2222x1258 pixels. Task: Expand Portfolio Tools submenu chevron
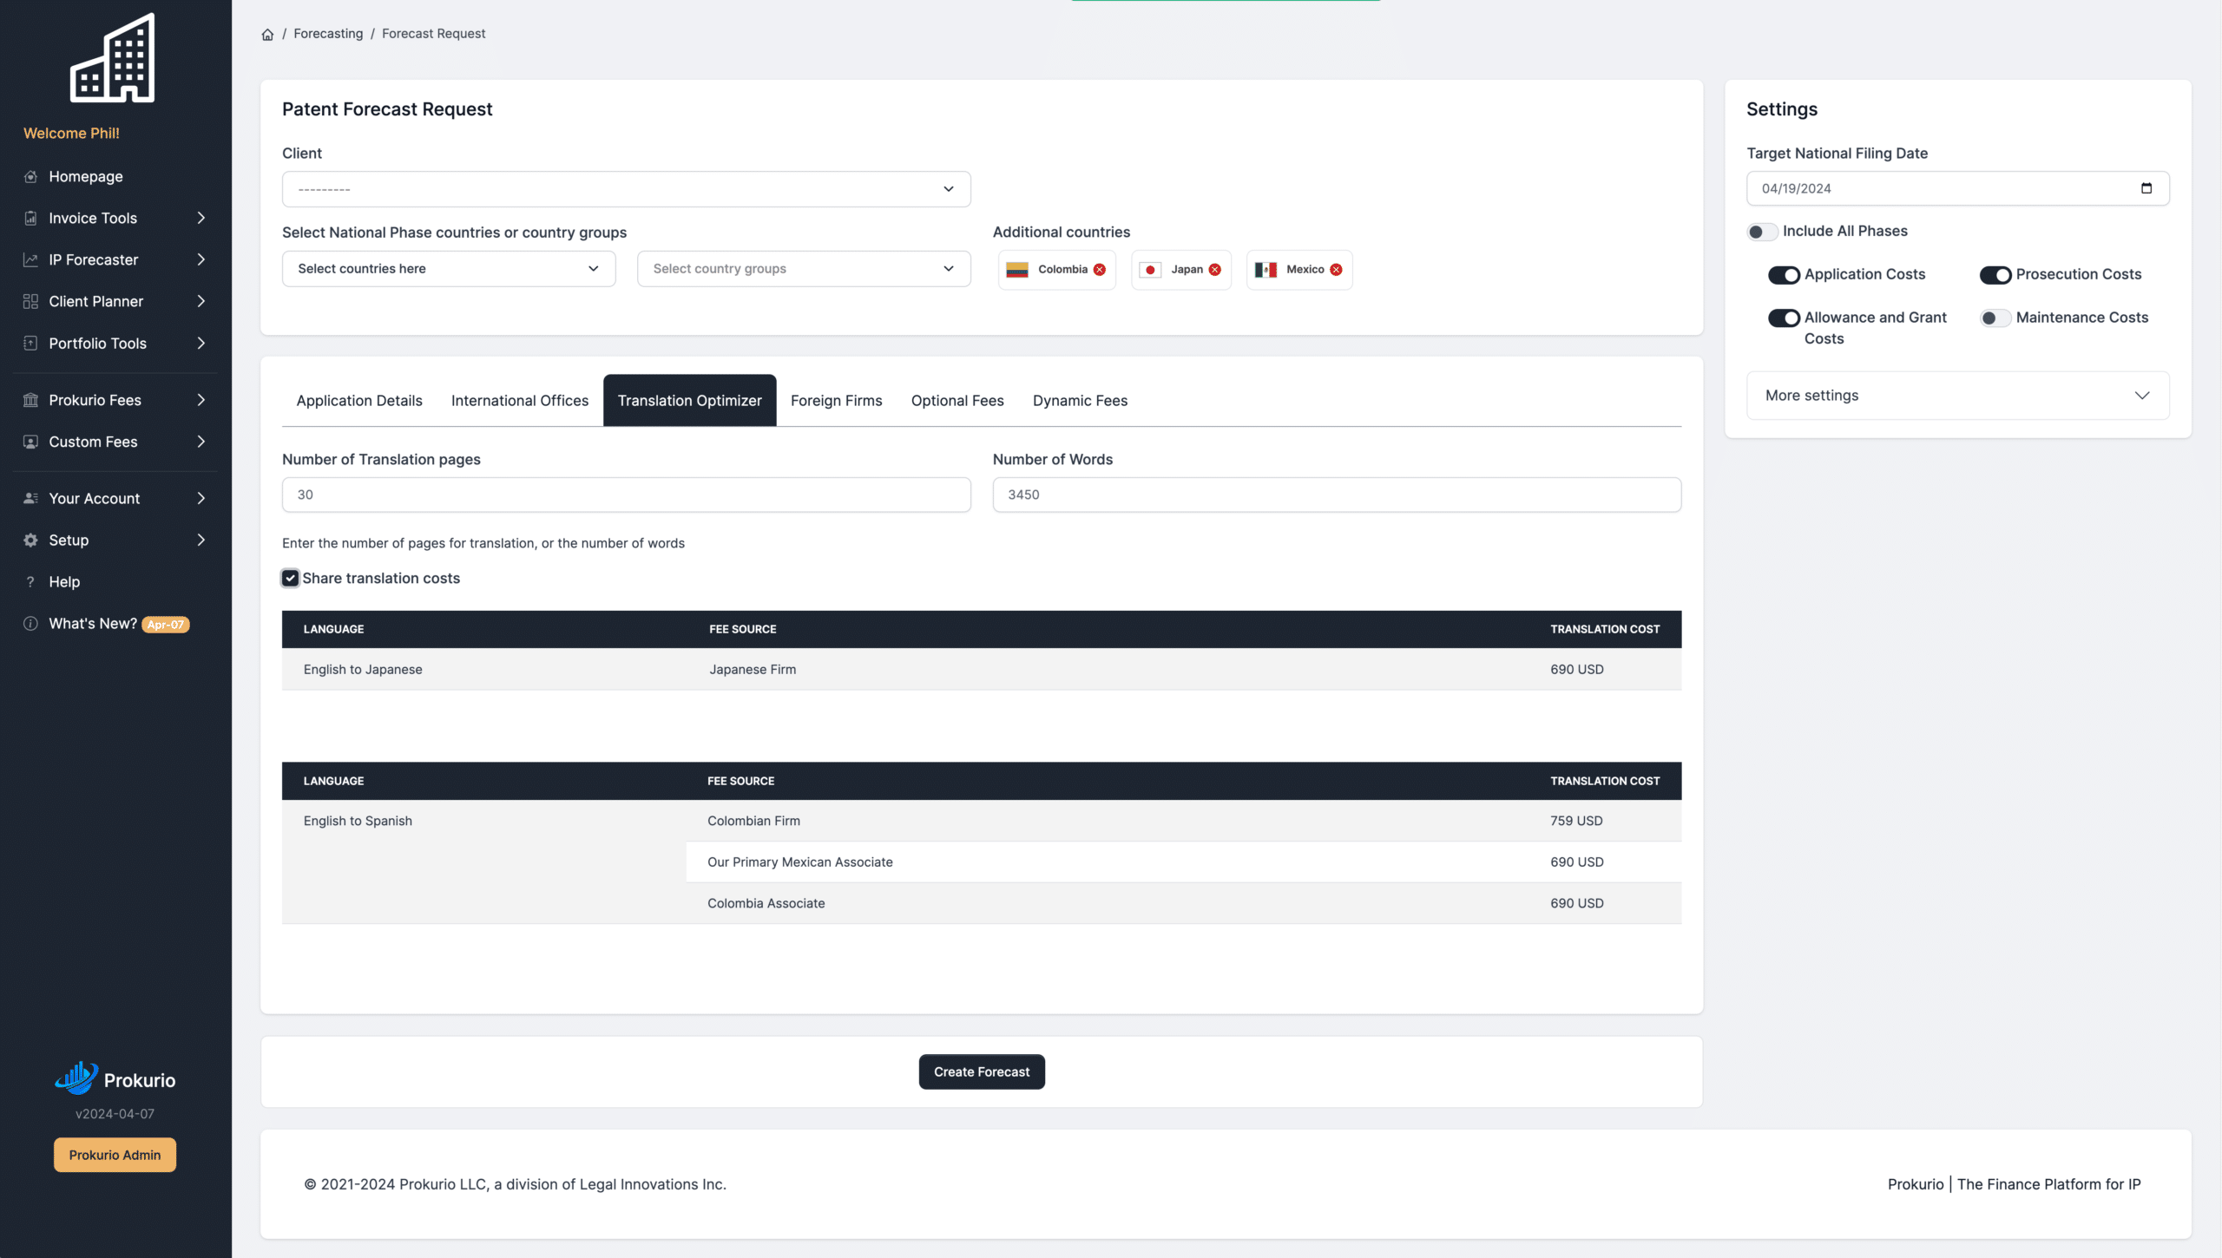tap(201, 344)
